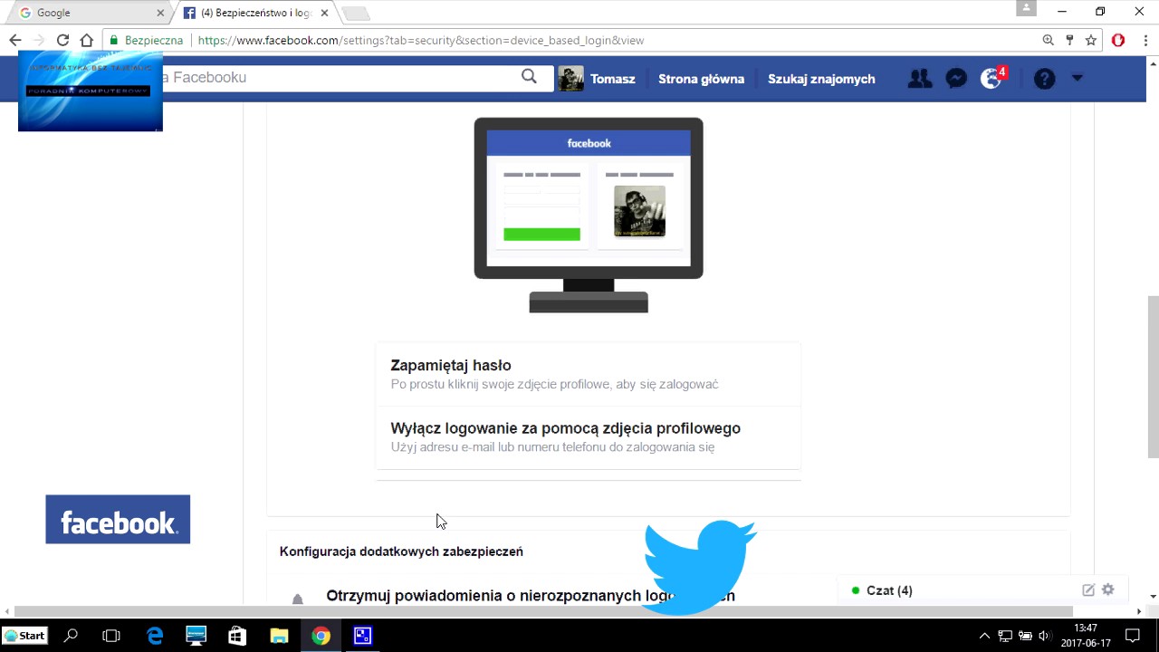The image size is (1159, 652).
Task: Click the green Bezpieczna padlock indicator
Action: [146, 40]
